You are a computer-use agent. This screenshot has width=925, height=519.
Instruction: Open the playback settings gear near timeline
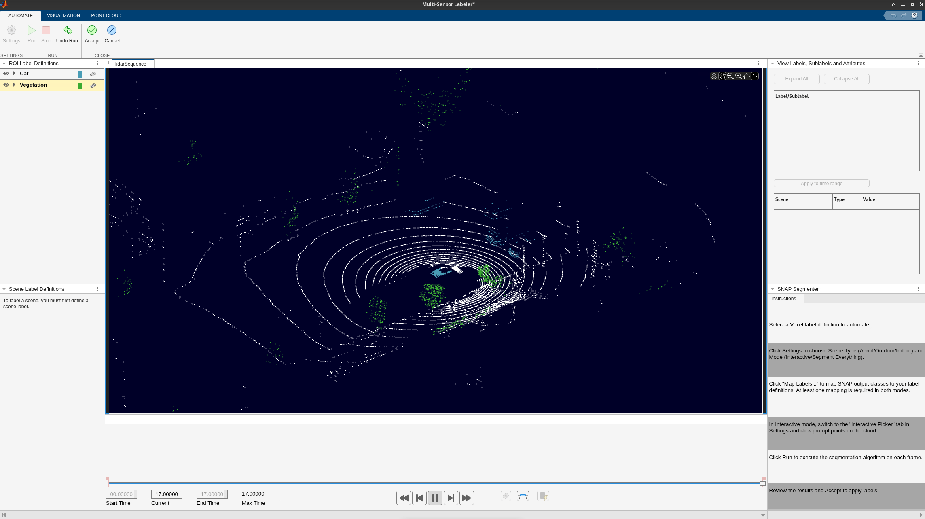(506, 496)
